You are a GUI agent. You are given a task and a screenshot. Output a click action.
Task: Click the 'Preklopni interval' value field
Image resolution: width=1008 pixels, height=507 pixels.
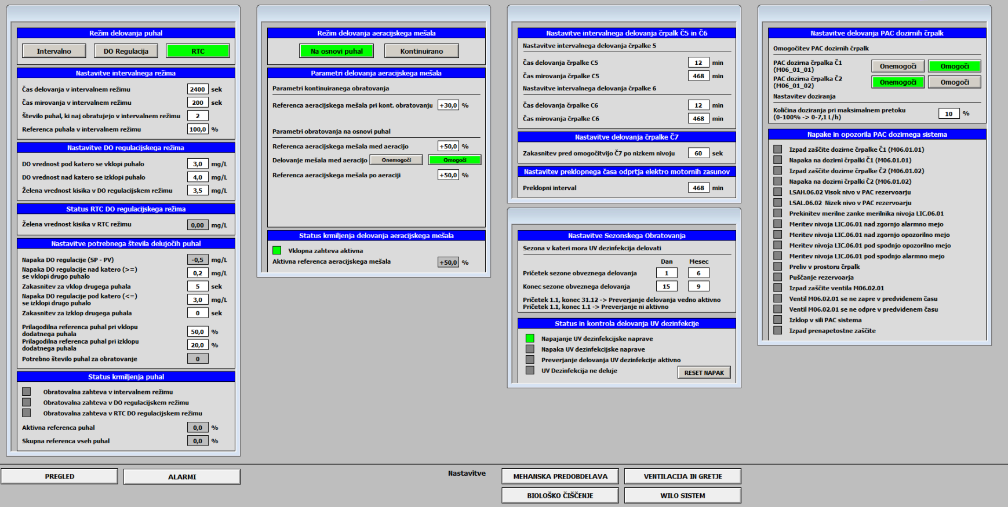tap(698, 188)
